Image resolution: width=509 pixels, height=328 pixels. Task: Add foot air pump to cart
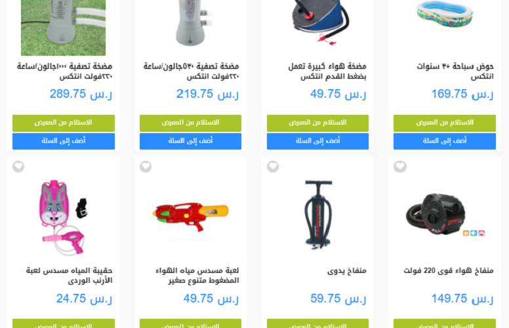(317, 141)
